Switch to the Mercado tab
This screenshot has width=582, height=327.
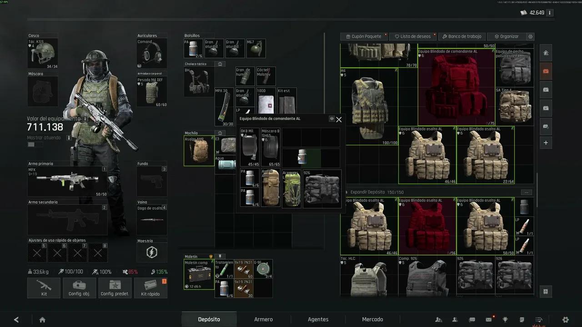coord(372,319)
